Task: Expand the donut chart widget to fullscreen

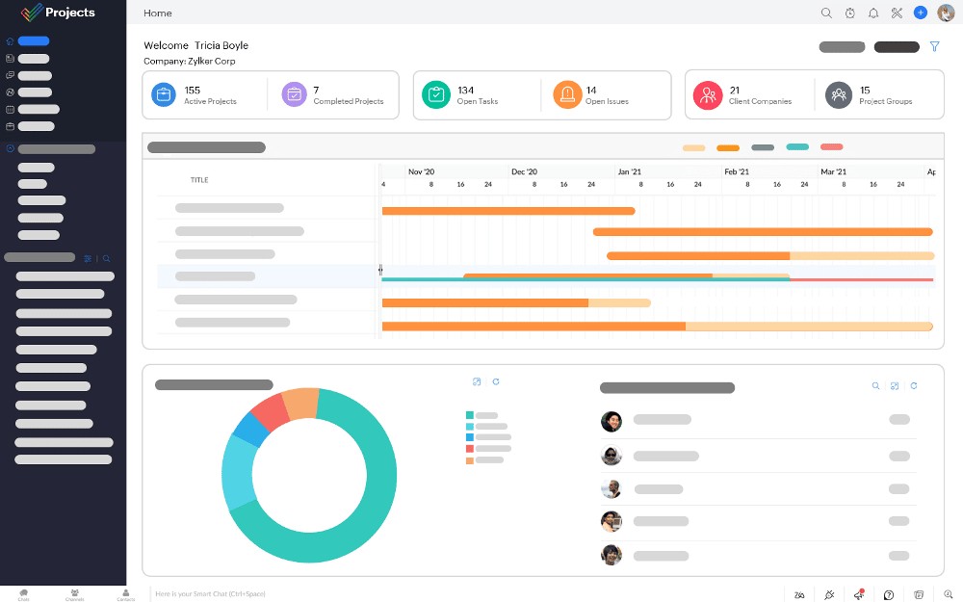Action: [x=477, y=382]
